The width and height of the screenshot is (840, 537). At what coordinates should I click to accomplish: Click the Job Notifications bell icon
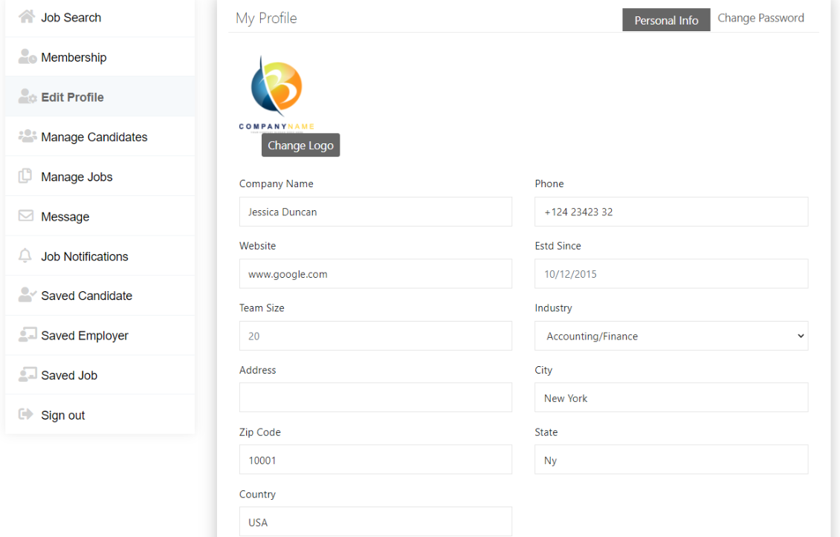click(25, 256)
